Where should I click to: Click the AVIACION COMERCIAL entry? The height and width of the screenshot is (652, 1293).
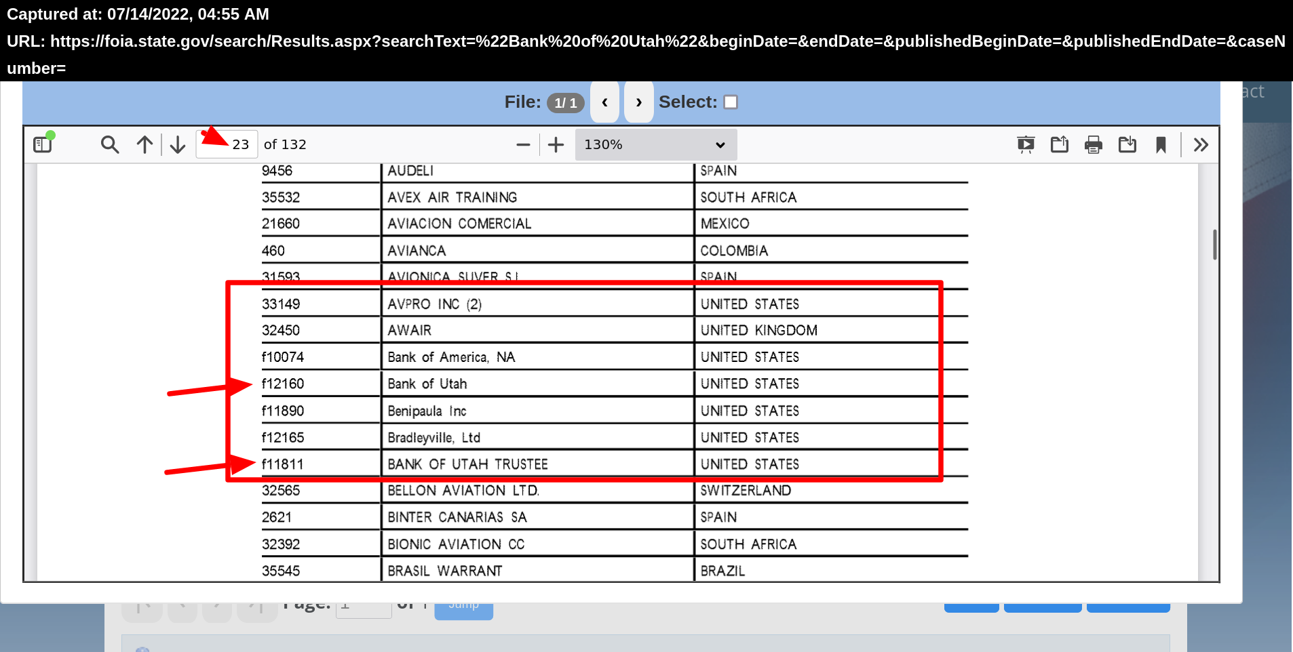459,224
